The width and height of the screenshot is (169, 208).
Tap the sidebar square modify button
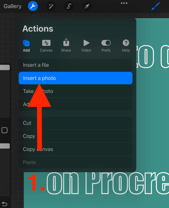(x=4, y=130)
